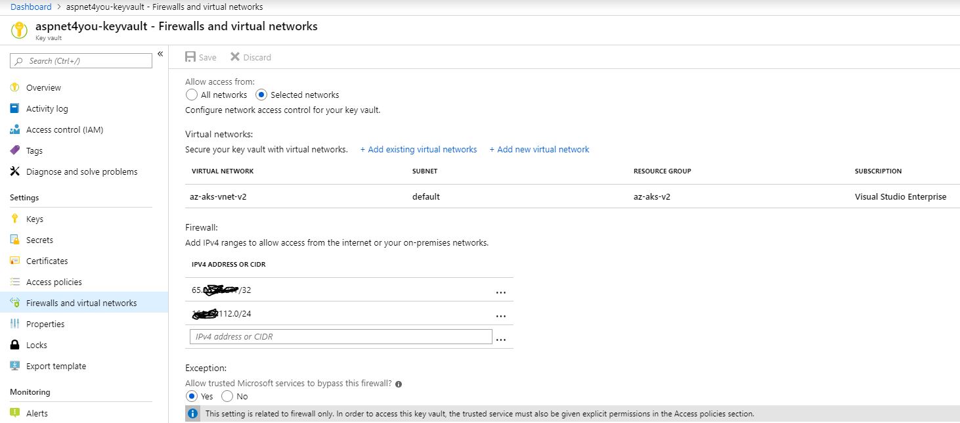Click Add new virtual network link

pos(540,149)
